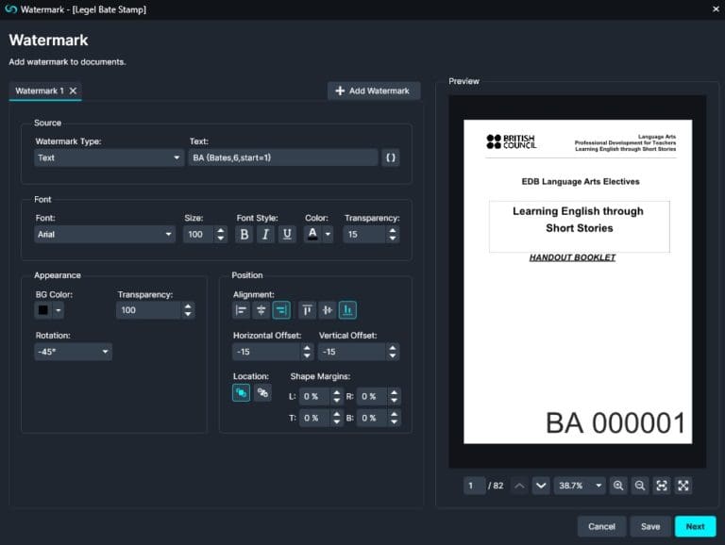Increase the left shape margin
This screenshot has height=545, width=725.
337,392
